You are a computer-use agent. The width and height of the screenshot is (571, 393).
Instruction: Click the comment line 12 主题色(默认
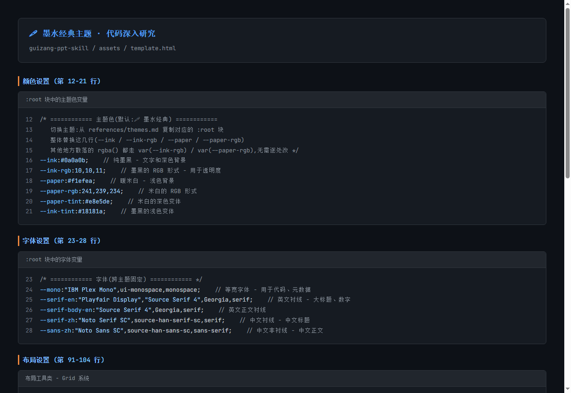(129, 120)
